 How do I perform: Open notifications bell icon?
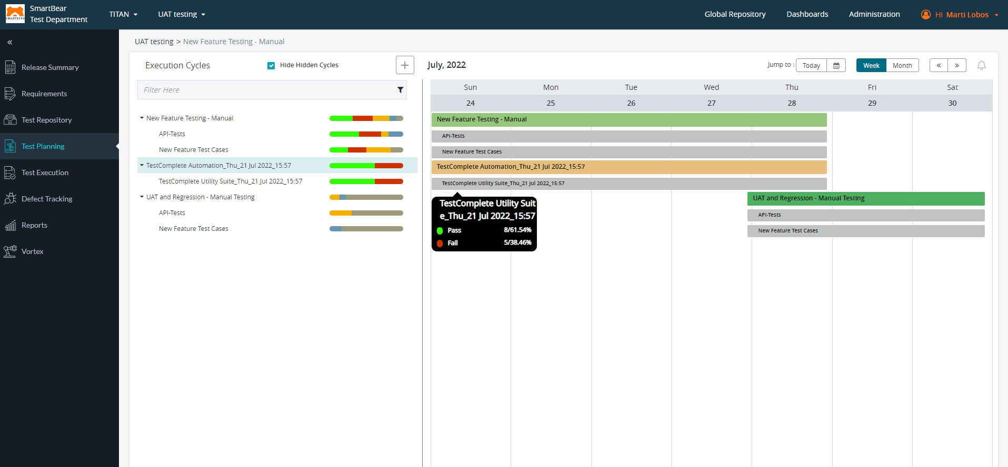coord(982,65)
